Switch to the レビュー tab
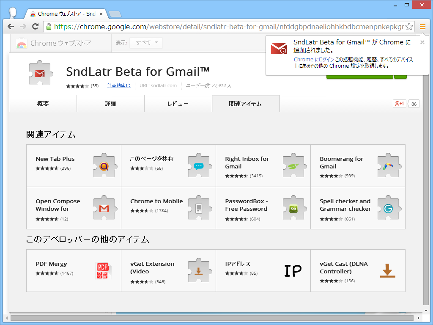The image size is (433, 325). point(178,103)
